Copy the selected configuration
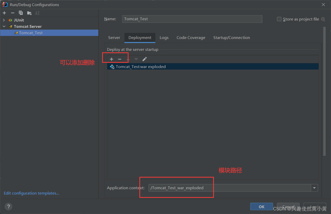331x214 pixels. pos(21,13)
